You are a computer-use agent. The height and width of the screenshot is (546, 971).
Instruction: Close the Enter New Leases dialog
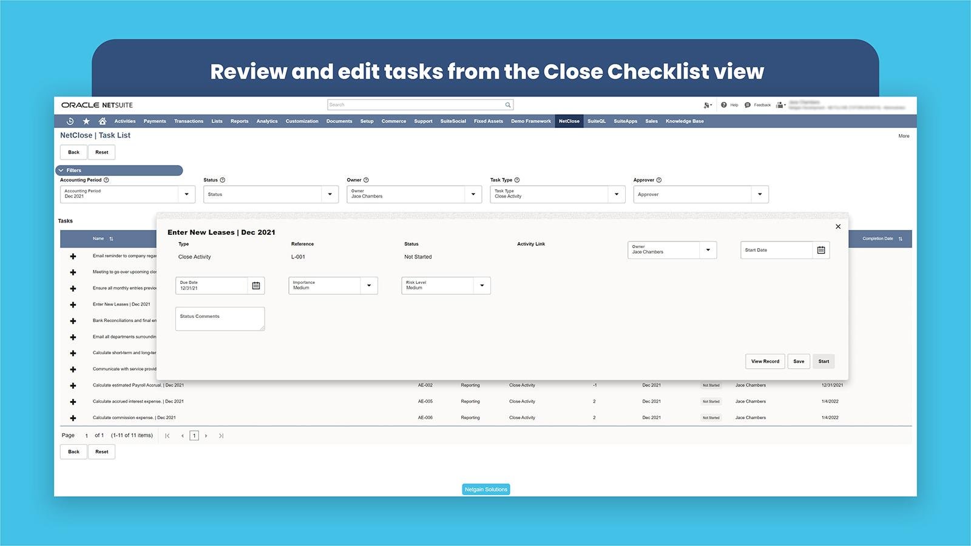[x=838, y=226]
